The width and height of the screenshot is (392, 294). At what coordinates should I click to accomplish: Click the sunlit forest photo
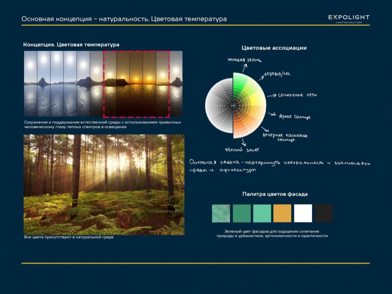(x=104, y=185)
